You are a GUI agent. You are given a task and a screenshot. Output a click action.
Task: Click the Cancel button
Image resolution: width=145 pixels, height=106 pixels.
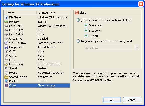pos(132,100)
